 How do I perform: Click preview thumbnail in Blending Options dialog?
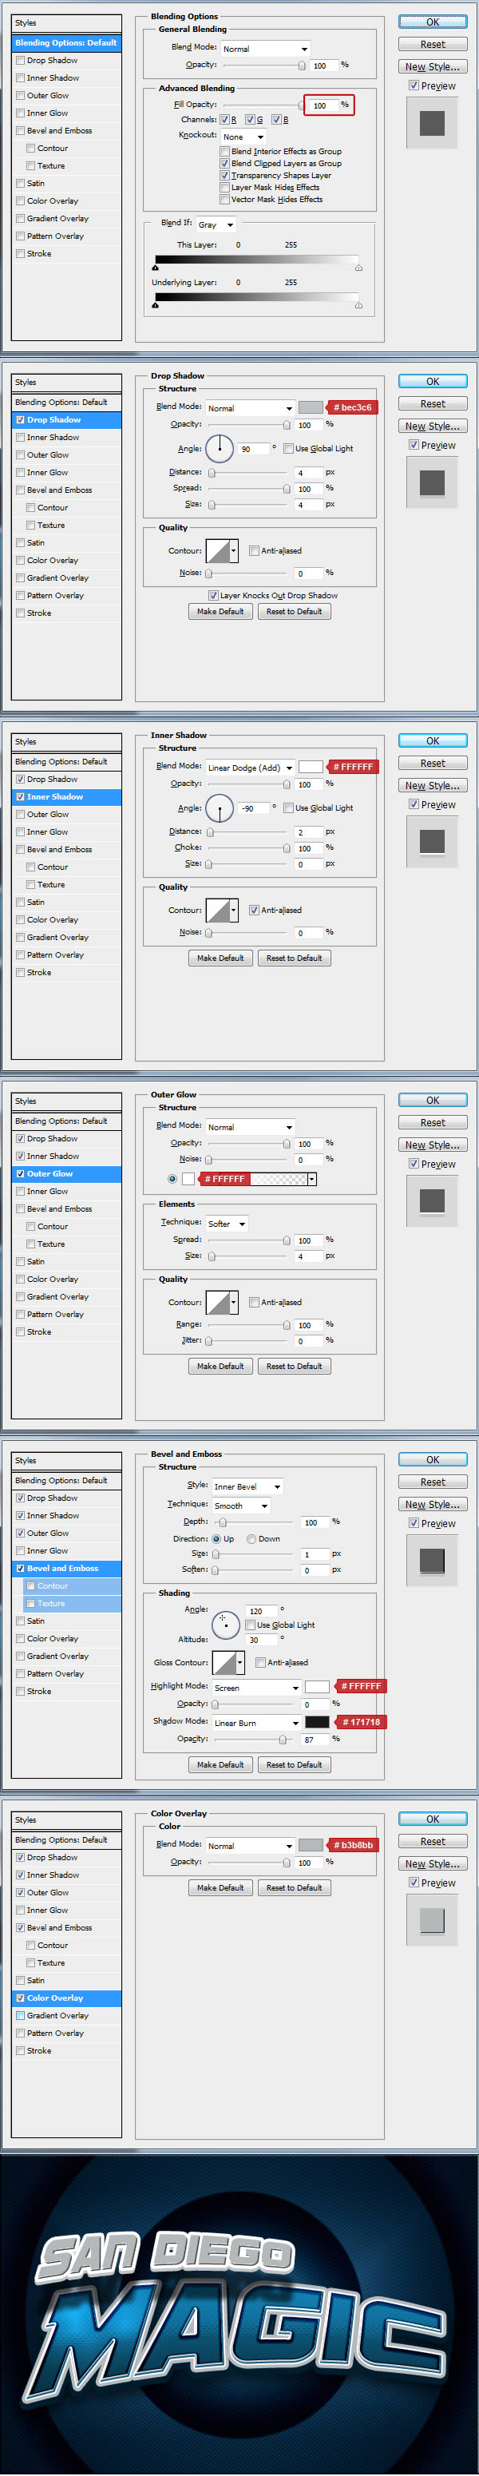(432, 123)
